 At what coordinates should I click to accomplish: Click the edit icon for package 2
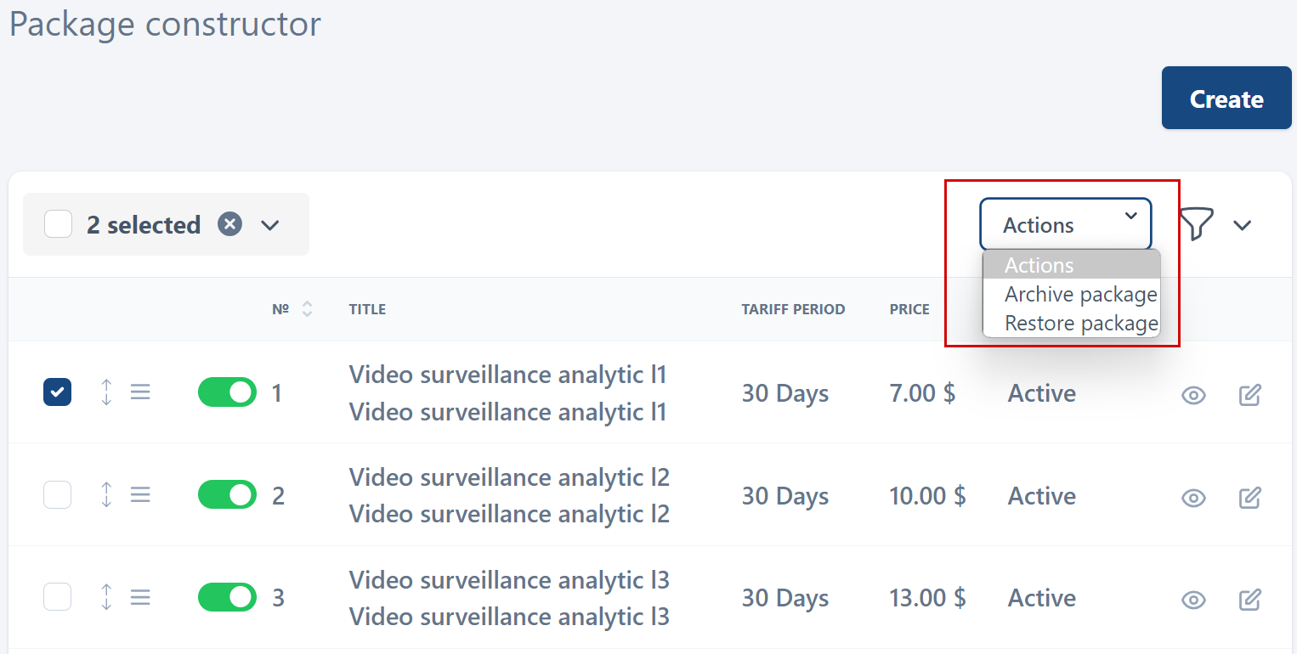click(1249, 497)
